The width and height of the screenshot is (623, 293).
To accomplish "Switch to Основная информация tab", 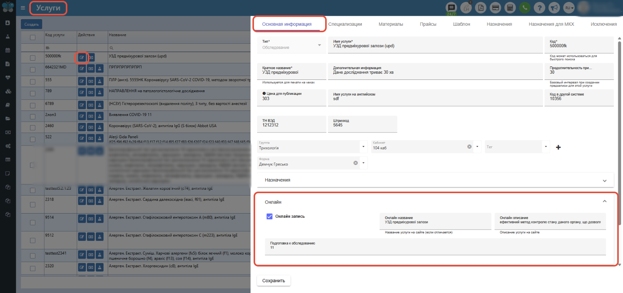I will pos(287,24).
